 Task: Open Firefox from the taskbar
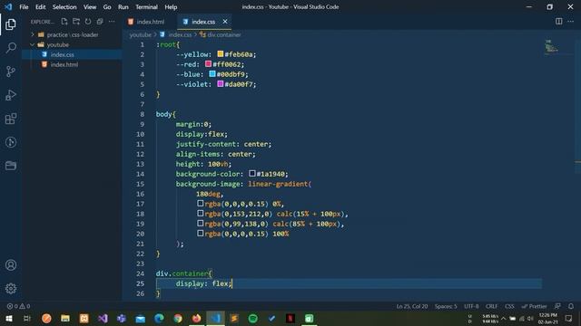(196, 318)
